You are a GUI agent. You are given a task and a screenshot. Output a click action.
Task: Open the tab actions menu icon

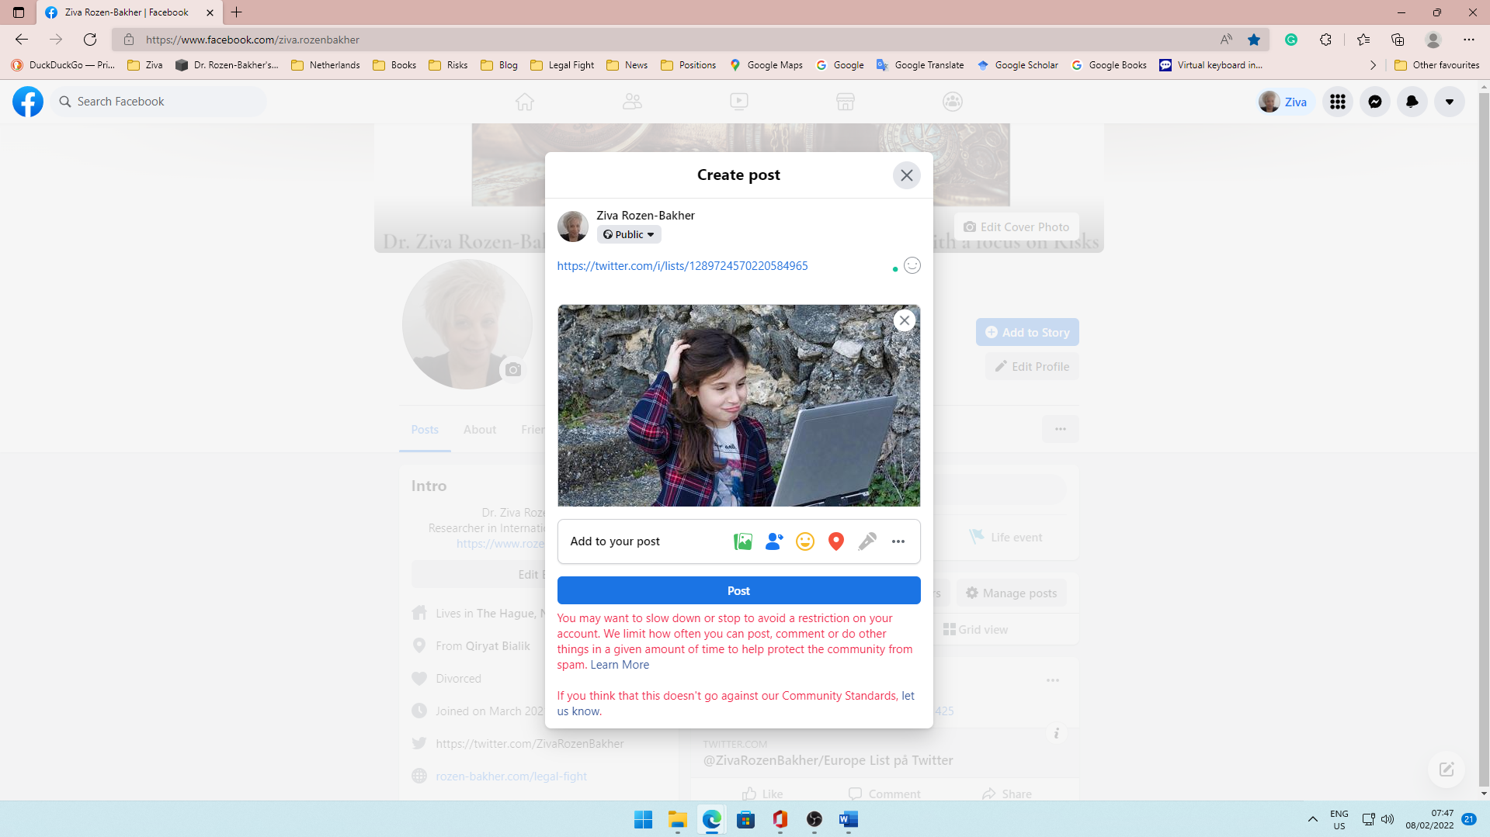19,12
